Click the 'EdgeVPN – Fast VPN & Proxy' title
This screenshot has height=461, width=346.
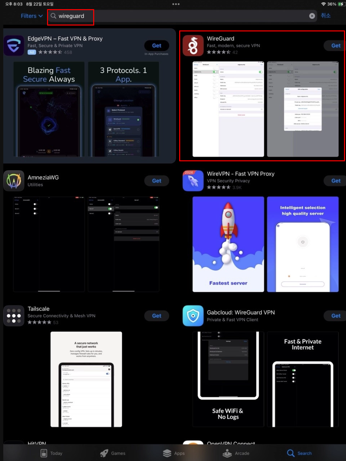[65, 39]
